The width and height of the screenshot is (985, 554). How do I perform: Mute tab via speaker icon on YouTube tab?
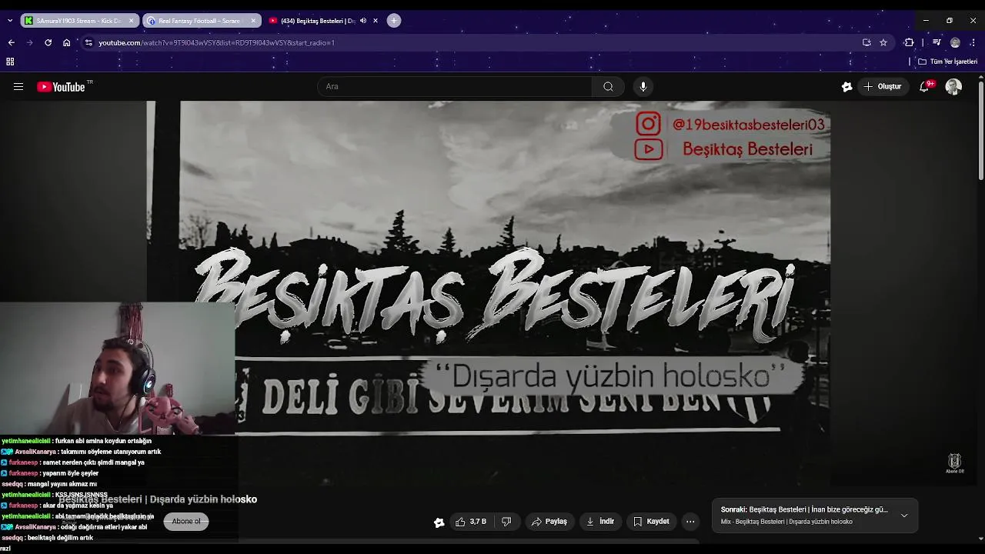point(362,21)
